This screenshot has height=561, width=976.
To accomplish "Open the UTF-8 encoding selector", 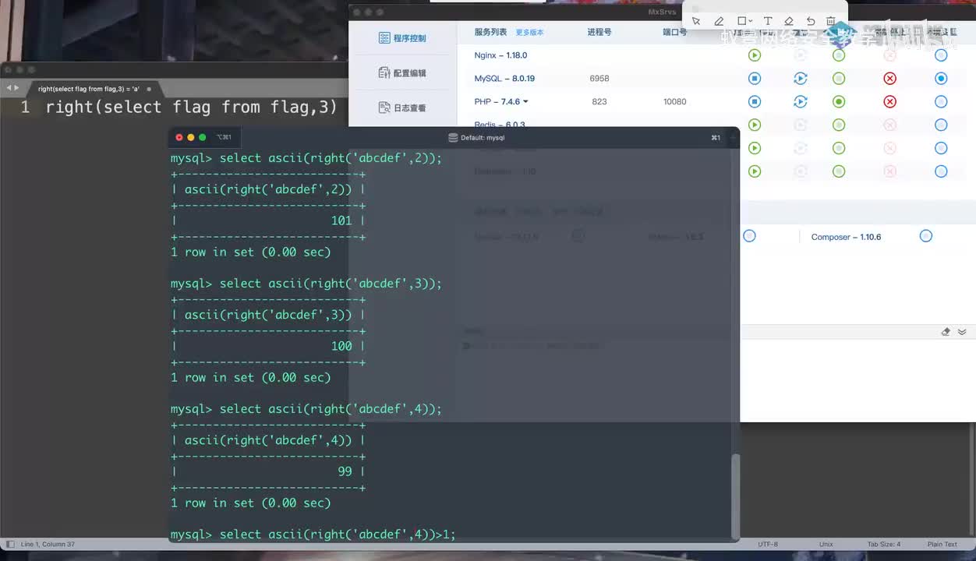I will point(768,544).
